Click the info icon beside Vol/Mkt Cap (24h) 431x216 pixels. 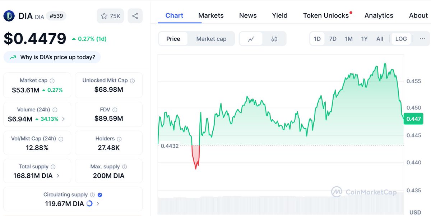coord(61,139)
